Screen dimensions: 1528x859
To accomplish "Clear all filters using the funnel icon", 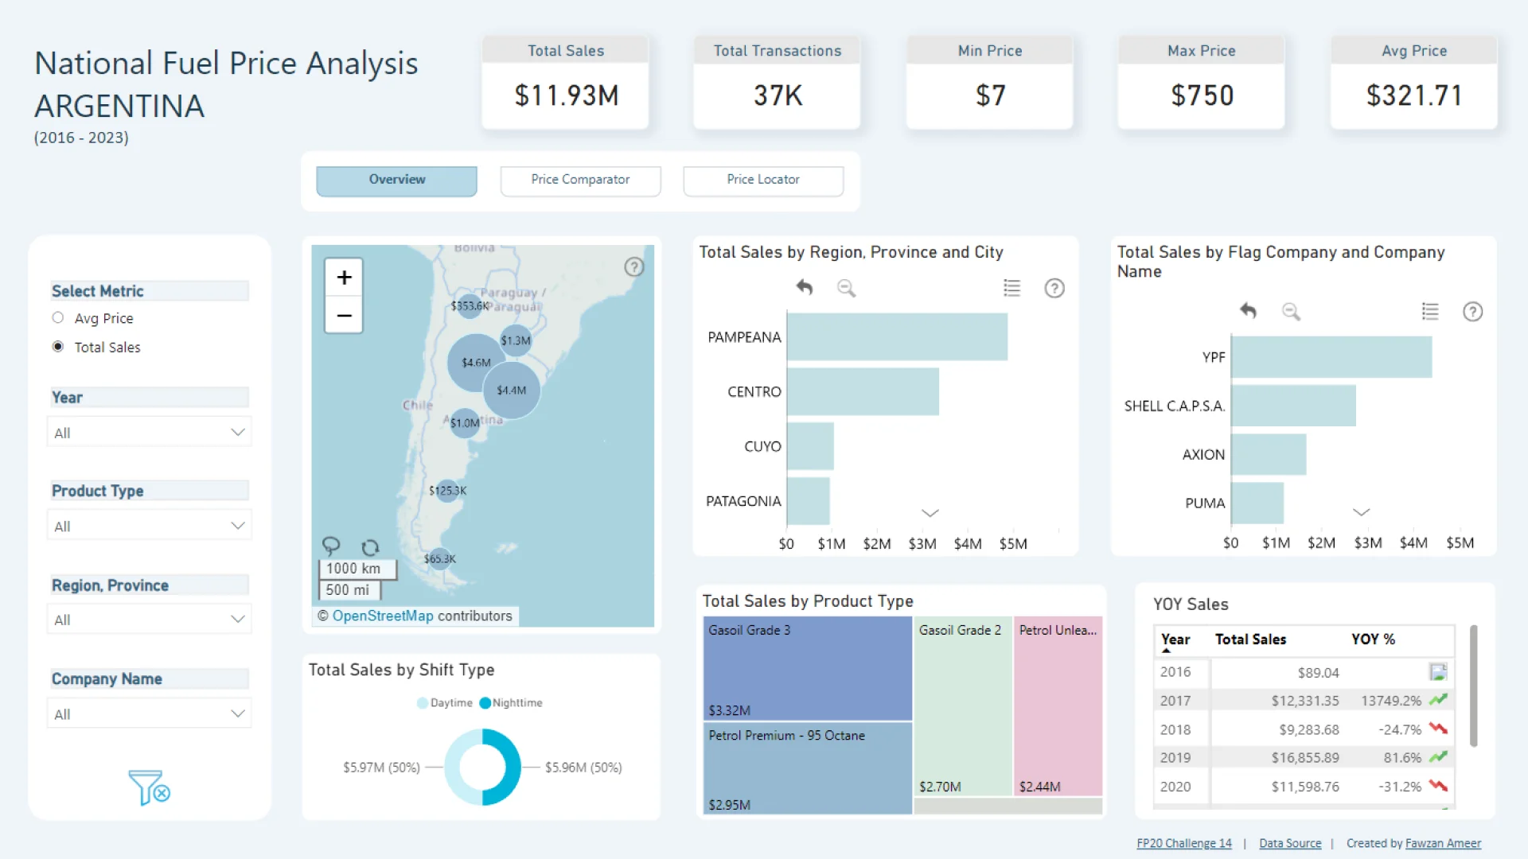I will tap(150, 787).
